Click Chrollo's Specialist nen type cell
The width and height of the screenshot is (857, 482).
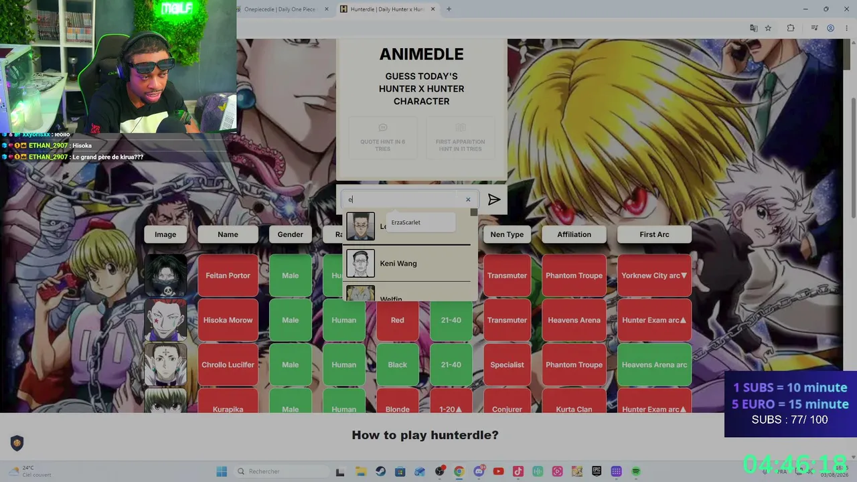507,365
